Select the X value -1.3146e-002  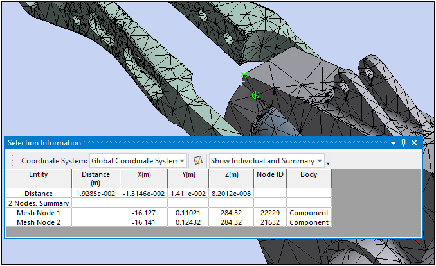tap(144, 194)
